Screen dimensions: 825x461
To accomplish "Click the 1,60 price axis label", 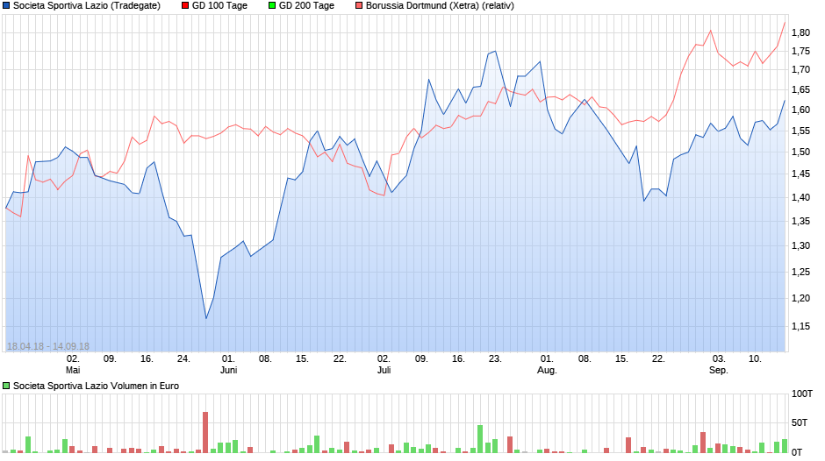I will click(x=800, y=110).
